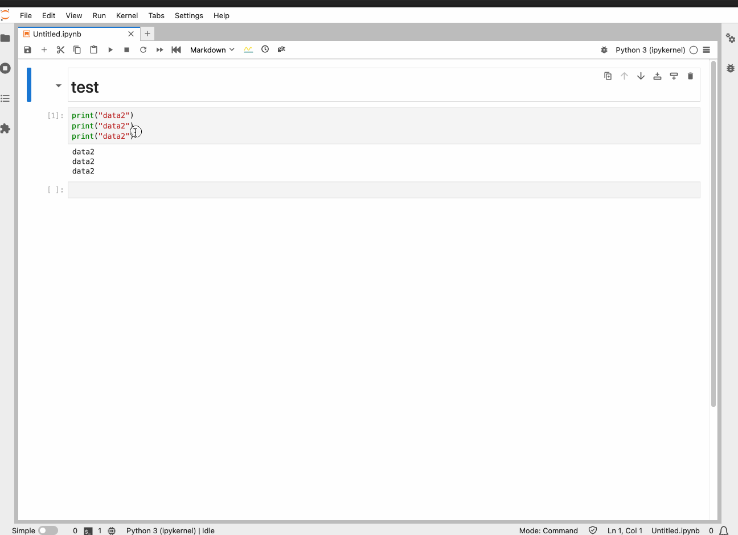Cut the selected cell with the scissors icon
Image resolution: width=738 pixels, height=535 pixels.
tap(60, 50)
